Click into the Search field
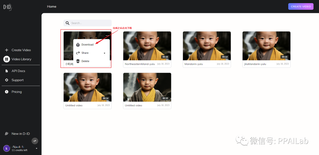The image size is (319, 155). [x=87, y=23]
